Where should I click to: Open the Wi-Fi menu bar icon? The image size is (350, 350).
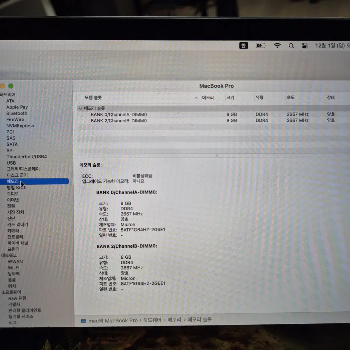pyautogui.click(x=277, y=45)
